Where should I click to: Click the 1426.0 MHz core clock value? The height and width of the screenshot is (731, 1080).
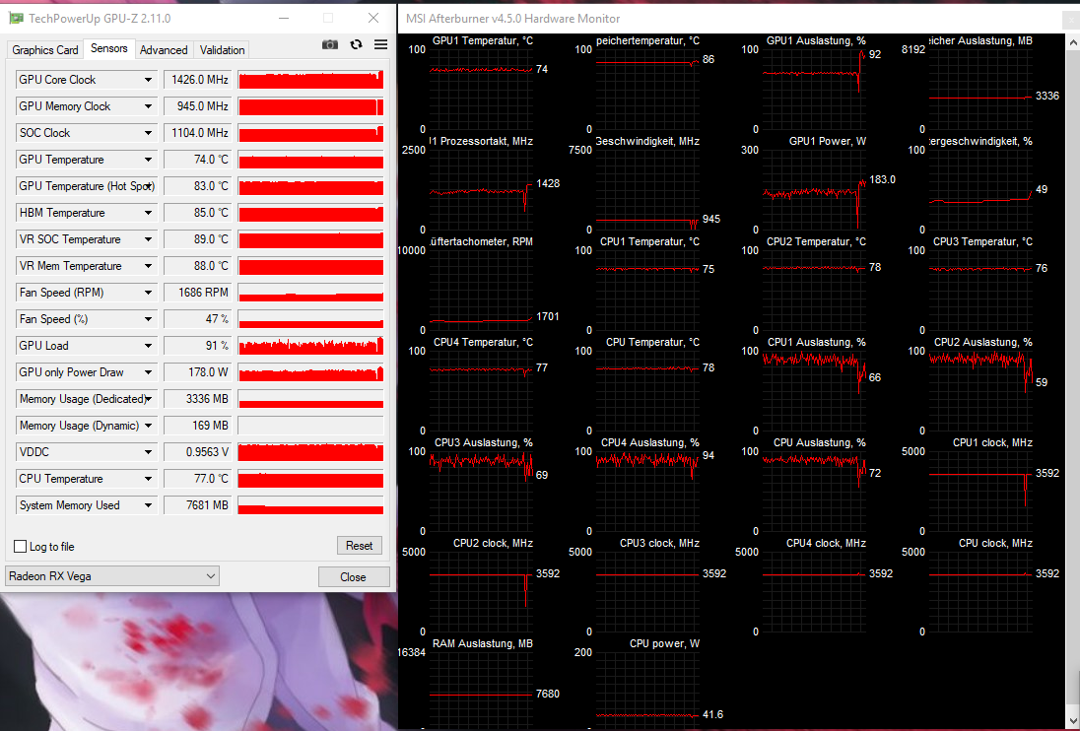pos(200,80)
